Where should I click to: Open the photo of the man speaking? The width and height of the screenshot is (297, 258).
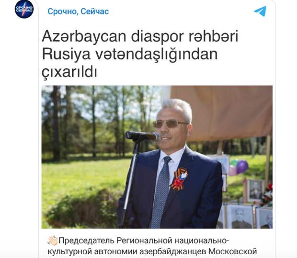pos(157,157)
